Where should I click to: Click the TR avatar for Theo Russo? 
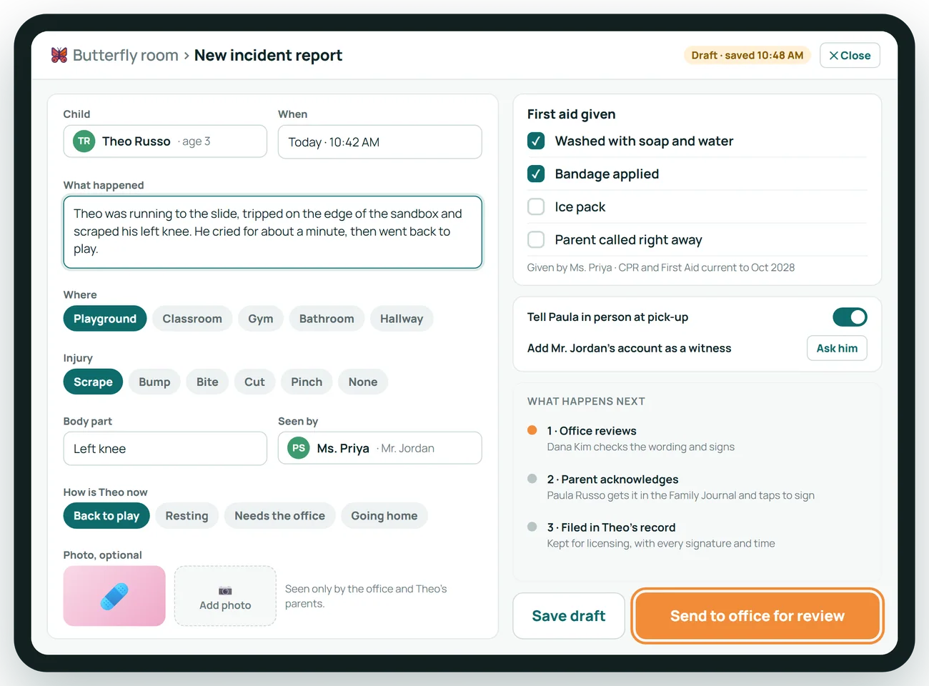[x=84, y=141]
